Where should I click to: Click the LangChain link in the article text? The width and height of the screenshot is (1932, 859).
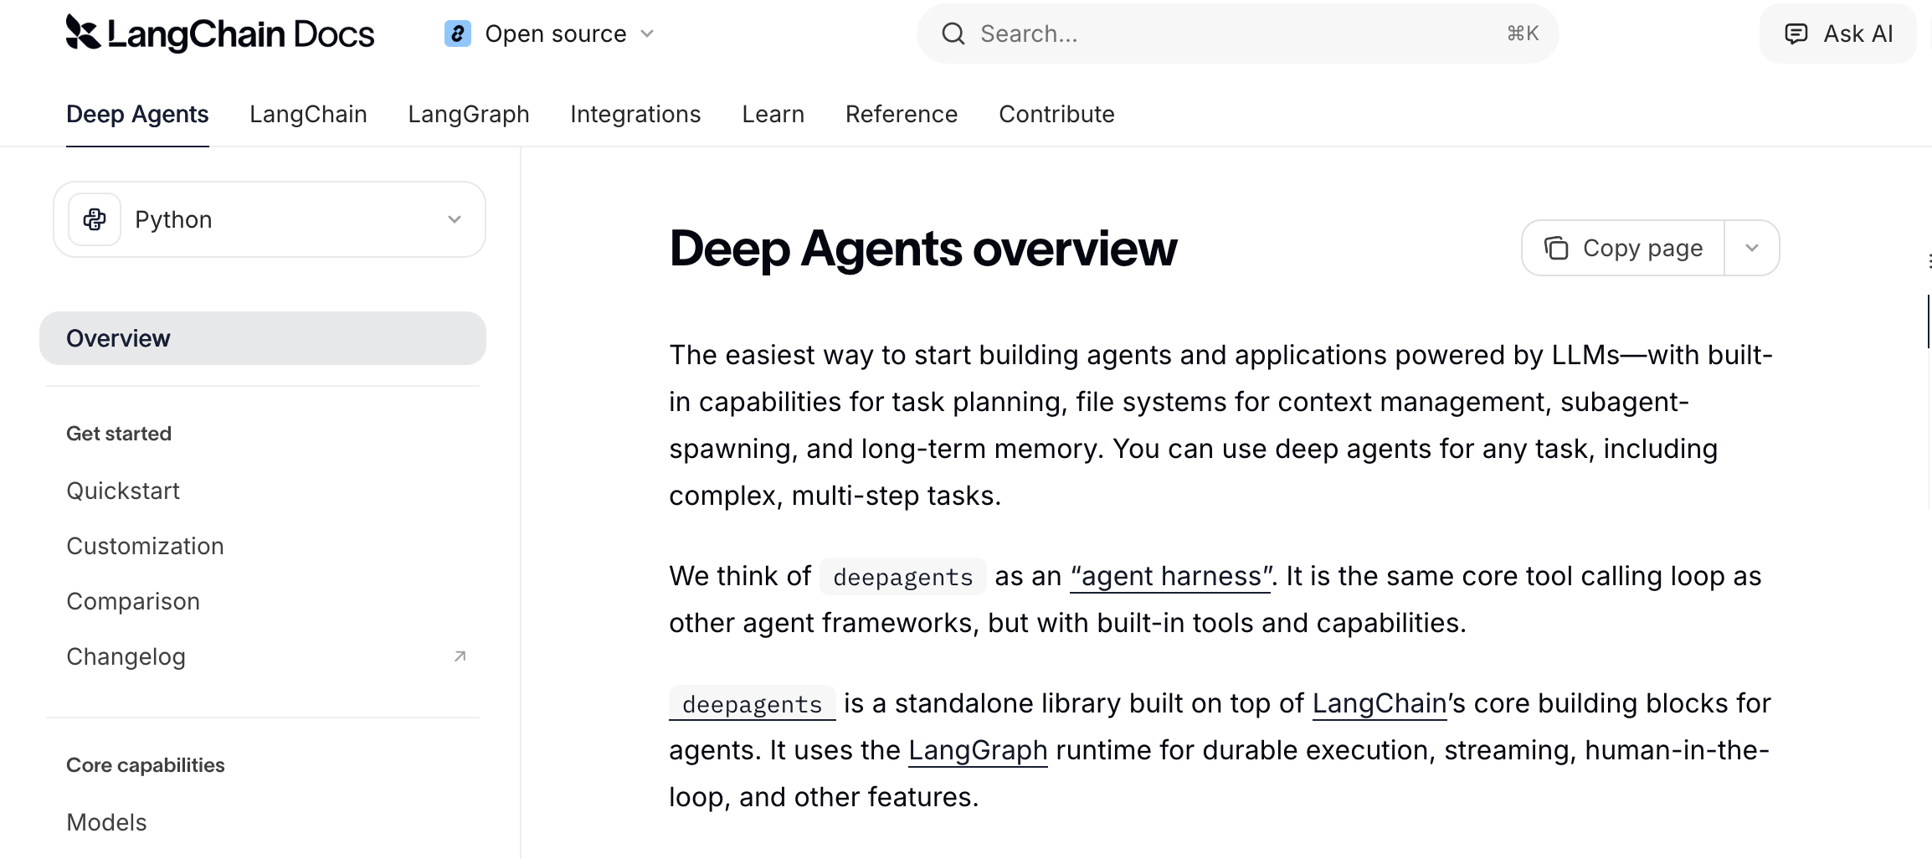point(1378,703)
